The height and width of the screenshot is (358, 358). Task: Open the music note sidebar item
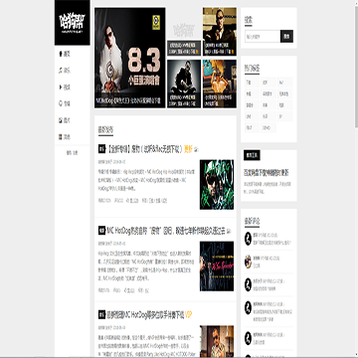point(64,71)
